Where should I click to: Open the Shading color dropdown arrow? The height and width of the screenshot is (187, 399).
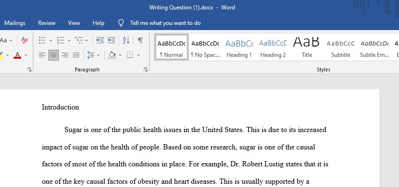tap(120, 55)
